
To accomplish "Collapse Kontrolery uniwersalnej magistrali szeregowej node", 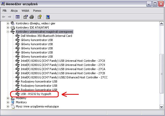I will point(8,32).
